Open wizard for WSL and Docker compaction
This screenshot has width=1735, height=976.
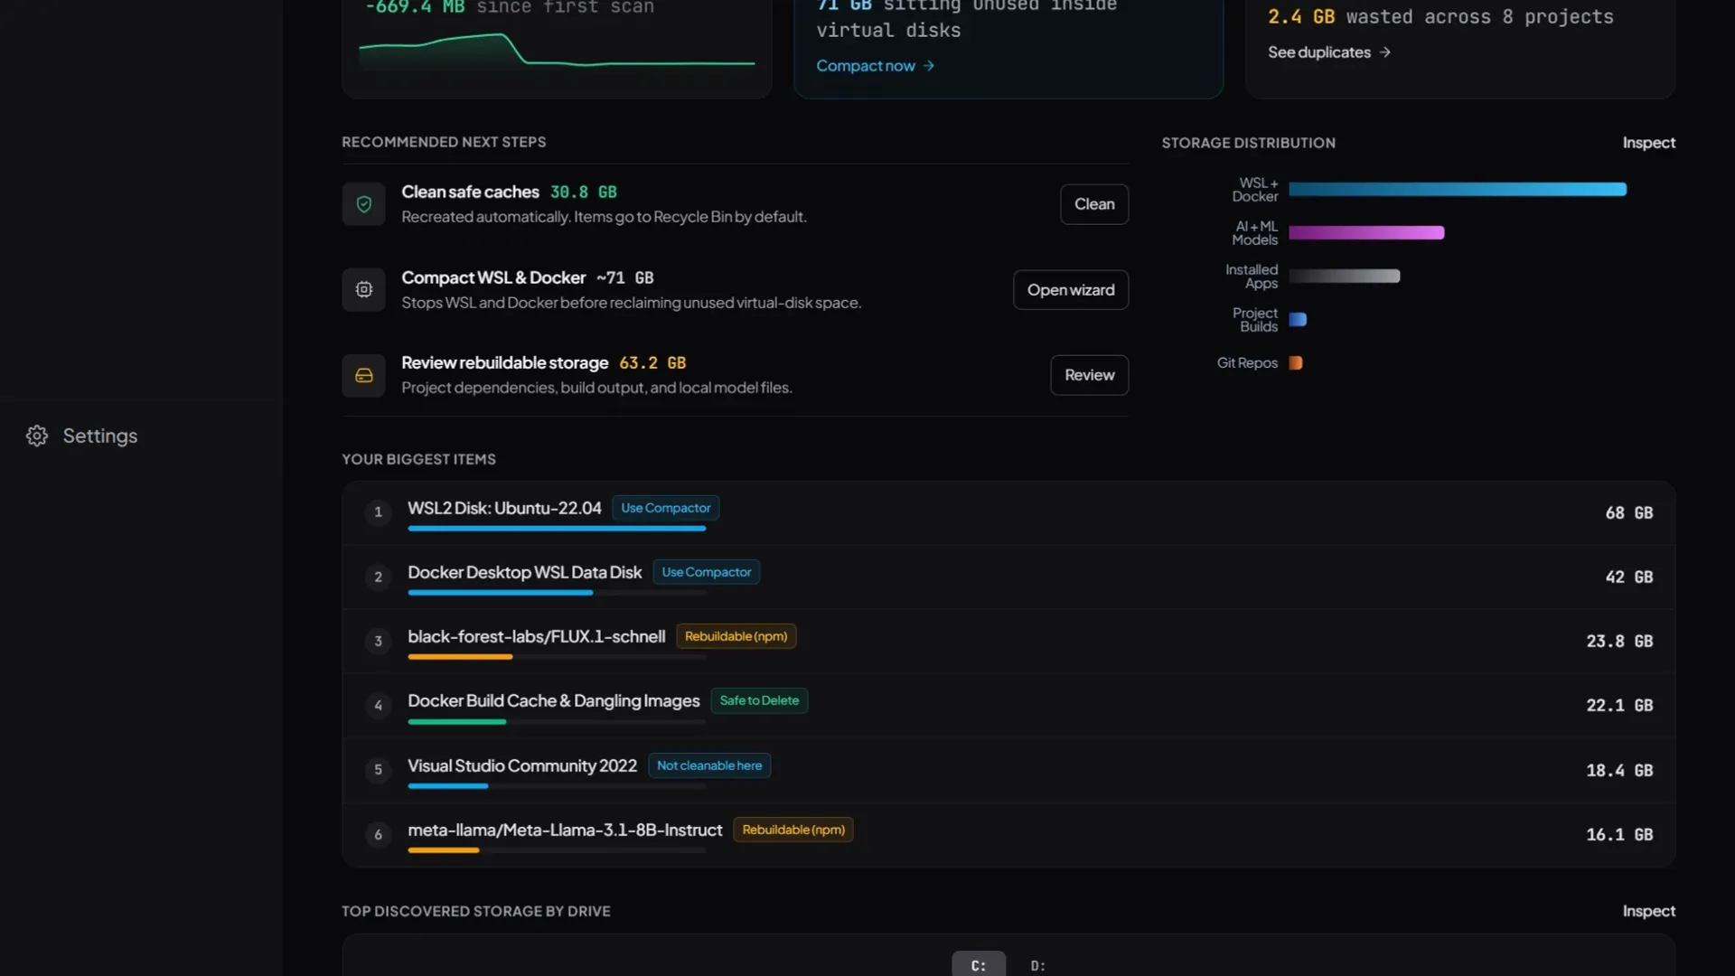pos(1071,290)
